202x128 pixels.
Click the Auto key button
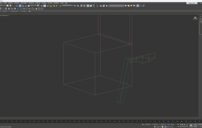tap(195, 124)
